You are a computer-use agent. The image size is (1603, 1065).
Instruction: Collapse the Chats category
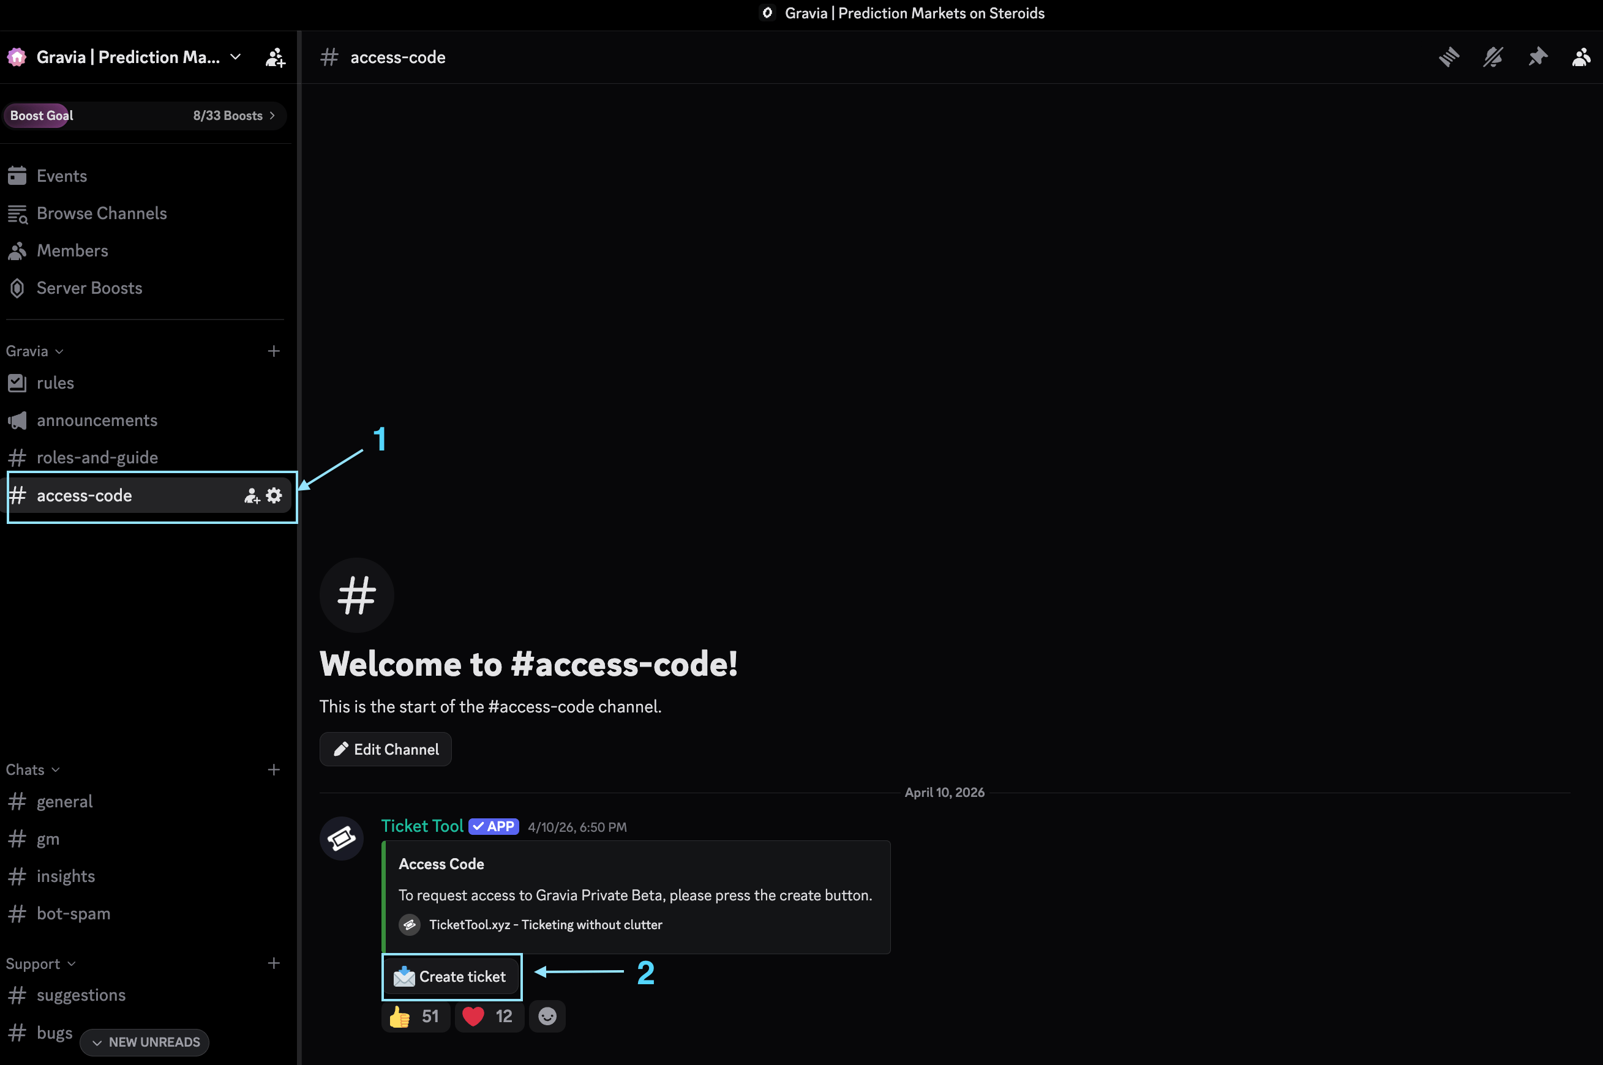32,769
